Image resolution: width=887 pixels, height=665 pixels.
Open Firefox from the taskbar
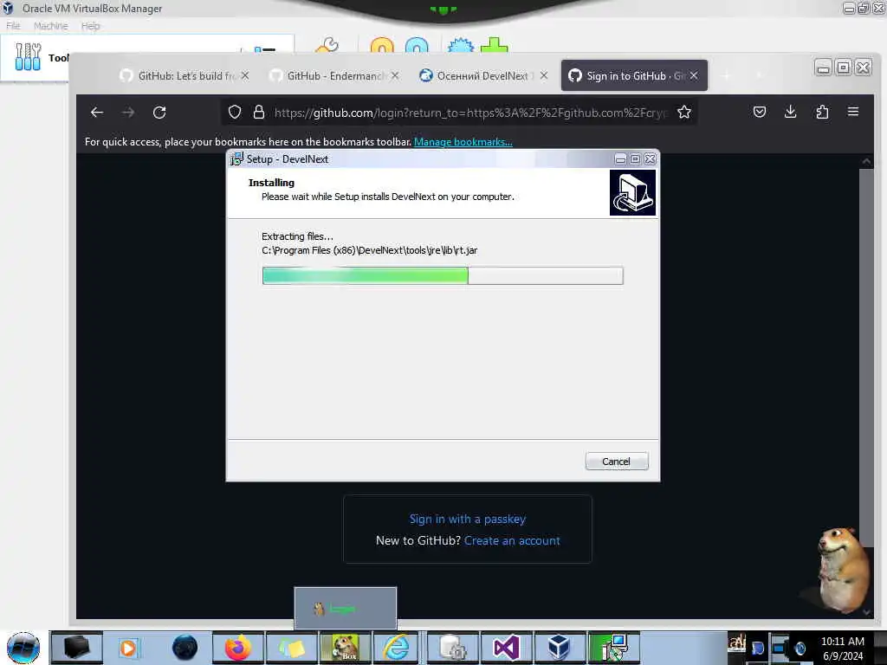(238, 648)
